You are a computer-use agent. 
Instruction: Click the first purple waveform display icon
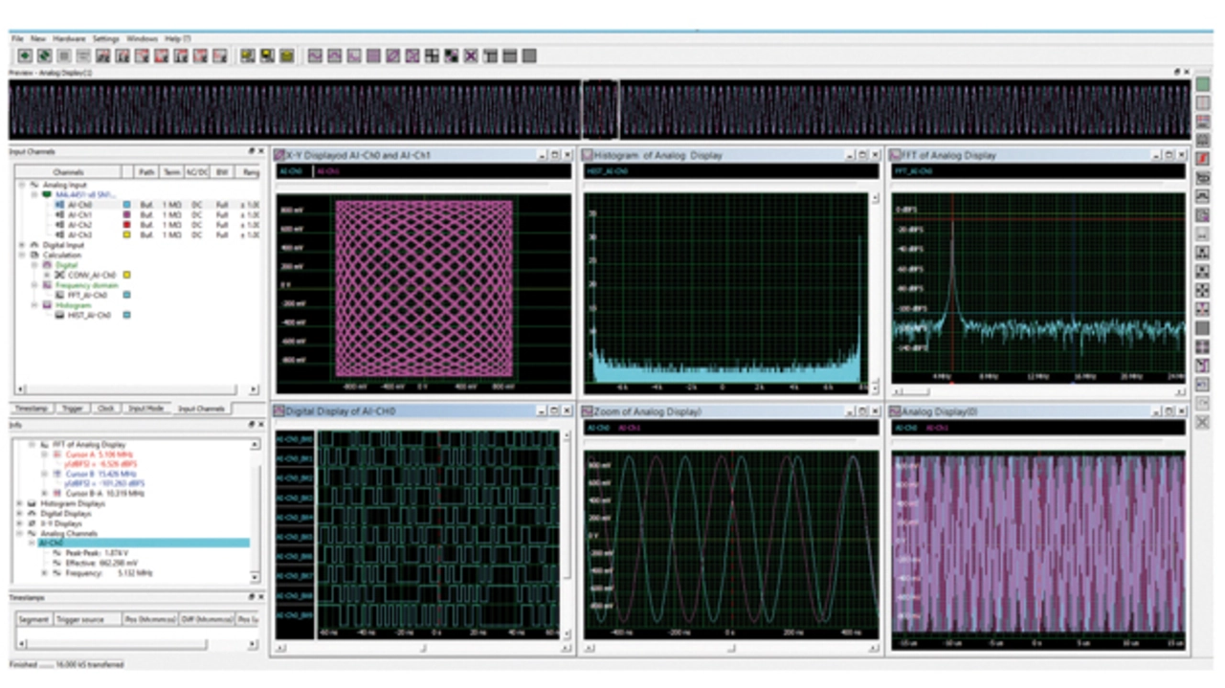coord(315,56)
